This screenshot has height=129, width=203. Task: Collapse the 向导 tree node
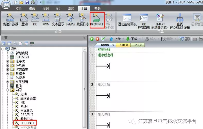[x=8, y=90]
